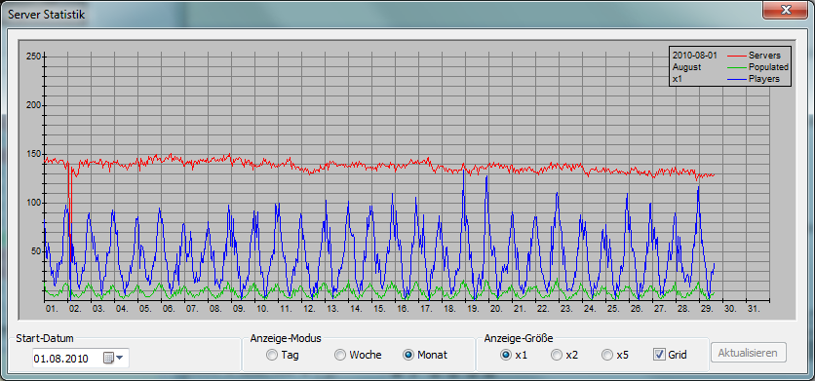
Task: Click the Aktualisieren button
Action: point(749,353)
